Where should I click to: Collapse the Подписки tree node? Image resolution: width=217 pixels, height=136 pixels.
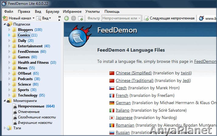point(5,24)
